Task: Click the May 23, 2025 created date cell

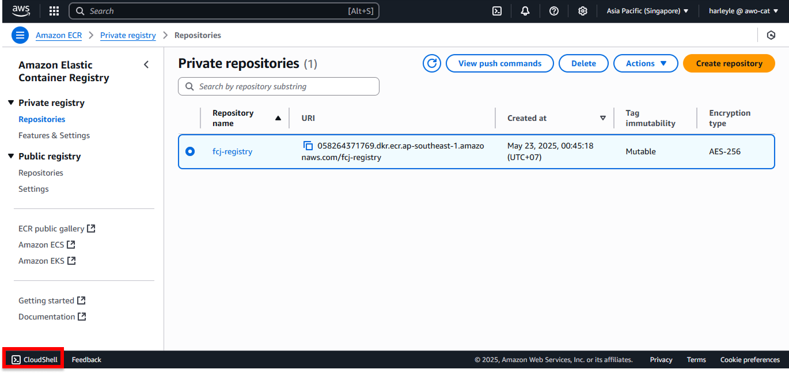Action: (550, 151)
